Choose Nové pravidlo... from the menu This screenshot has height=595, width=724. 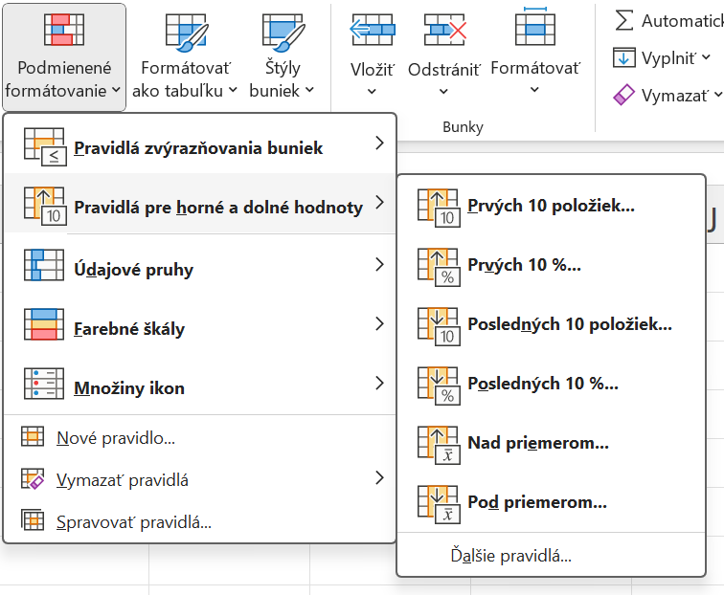199,437
